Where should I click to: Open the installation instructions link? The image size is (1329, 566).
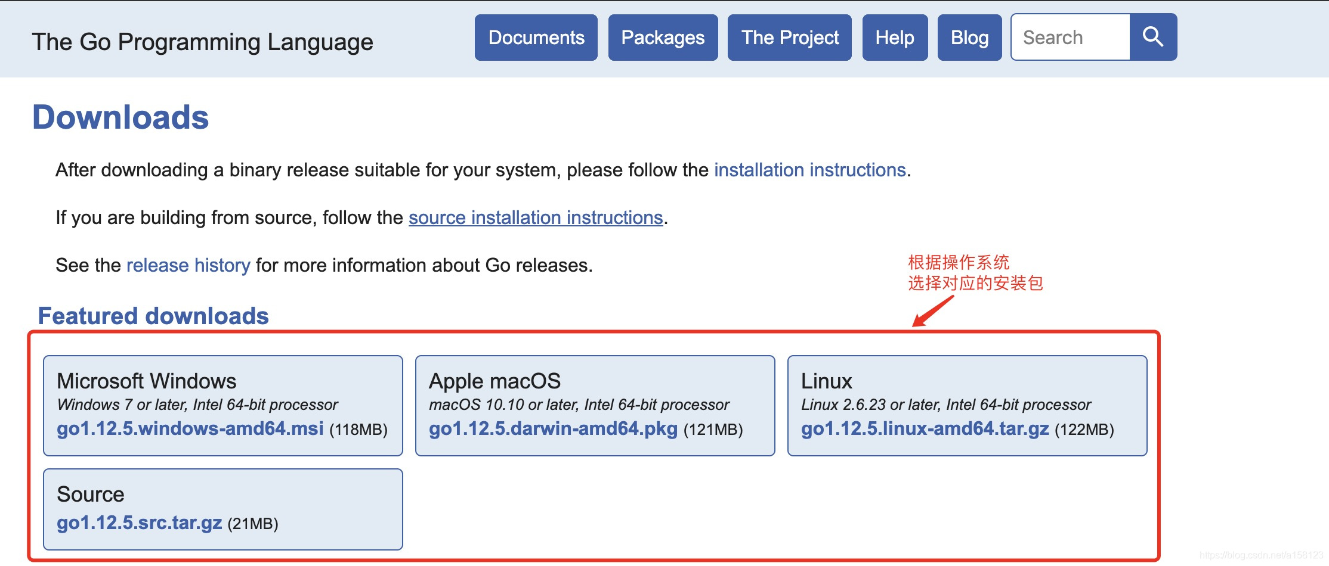point(810,170)
